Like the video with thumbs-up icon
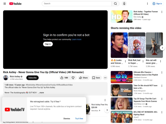Viewport: 166px width, 124px height. coord(64,78)
